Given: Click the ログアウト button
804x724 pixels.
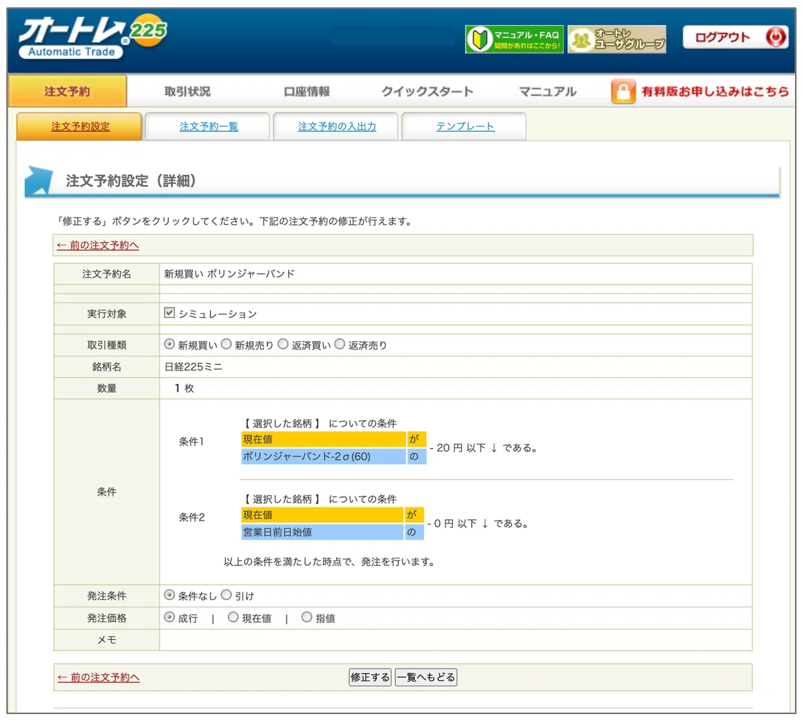Looking at the screenshot, I should (736, 38).
